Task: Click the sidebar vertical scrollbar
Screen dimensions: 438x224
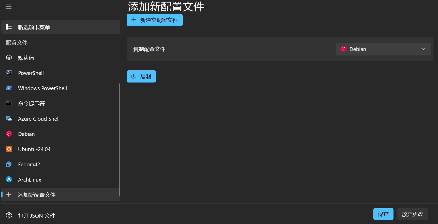Action: (120, 140)
